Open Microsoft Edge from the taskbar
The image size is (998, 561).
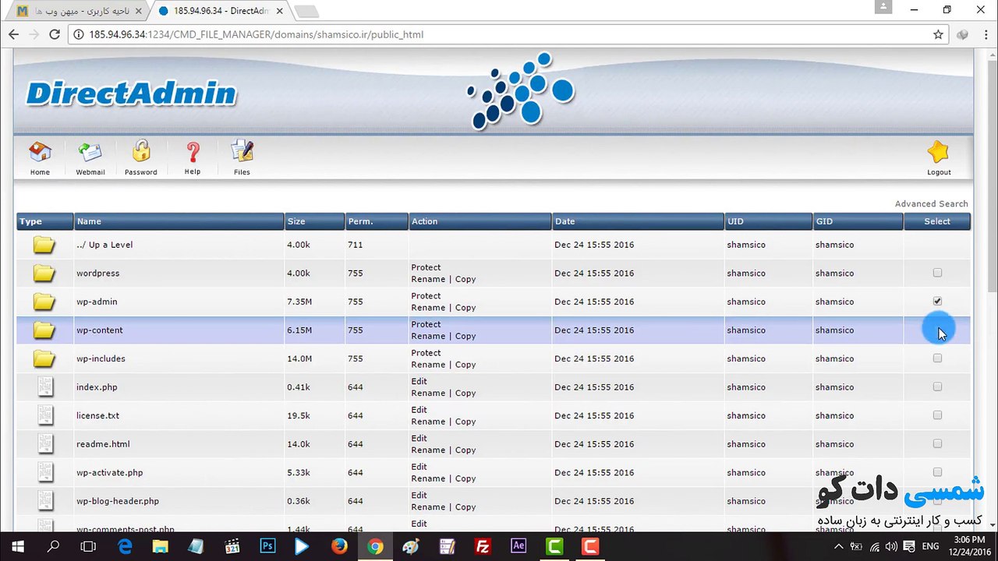pos(125,547)
